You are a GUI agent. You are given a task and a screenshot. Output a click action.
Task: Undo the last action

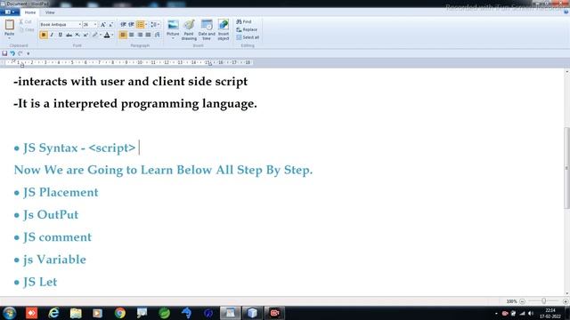(x=12, y=53)
